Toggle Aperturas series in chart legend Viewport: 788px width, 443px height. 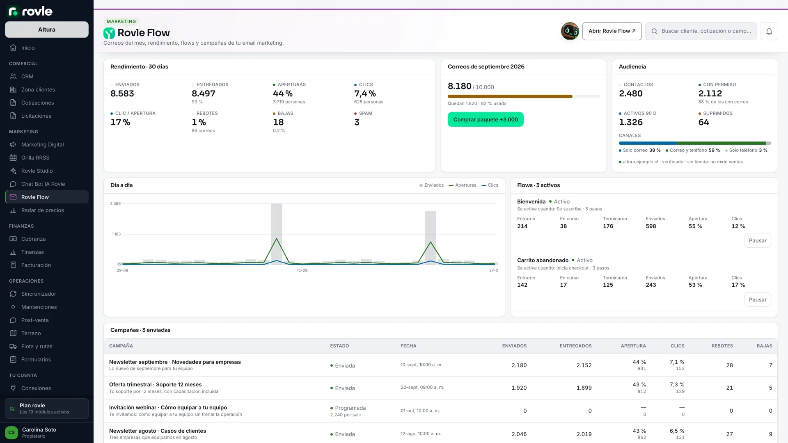[463, 185]
